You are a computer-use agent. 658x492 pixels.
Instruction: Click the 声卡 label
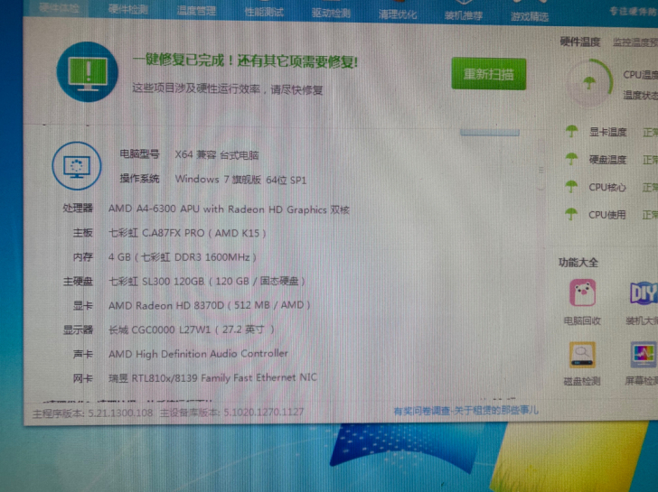(x=82, y=354)
